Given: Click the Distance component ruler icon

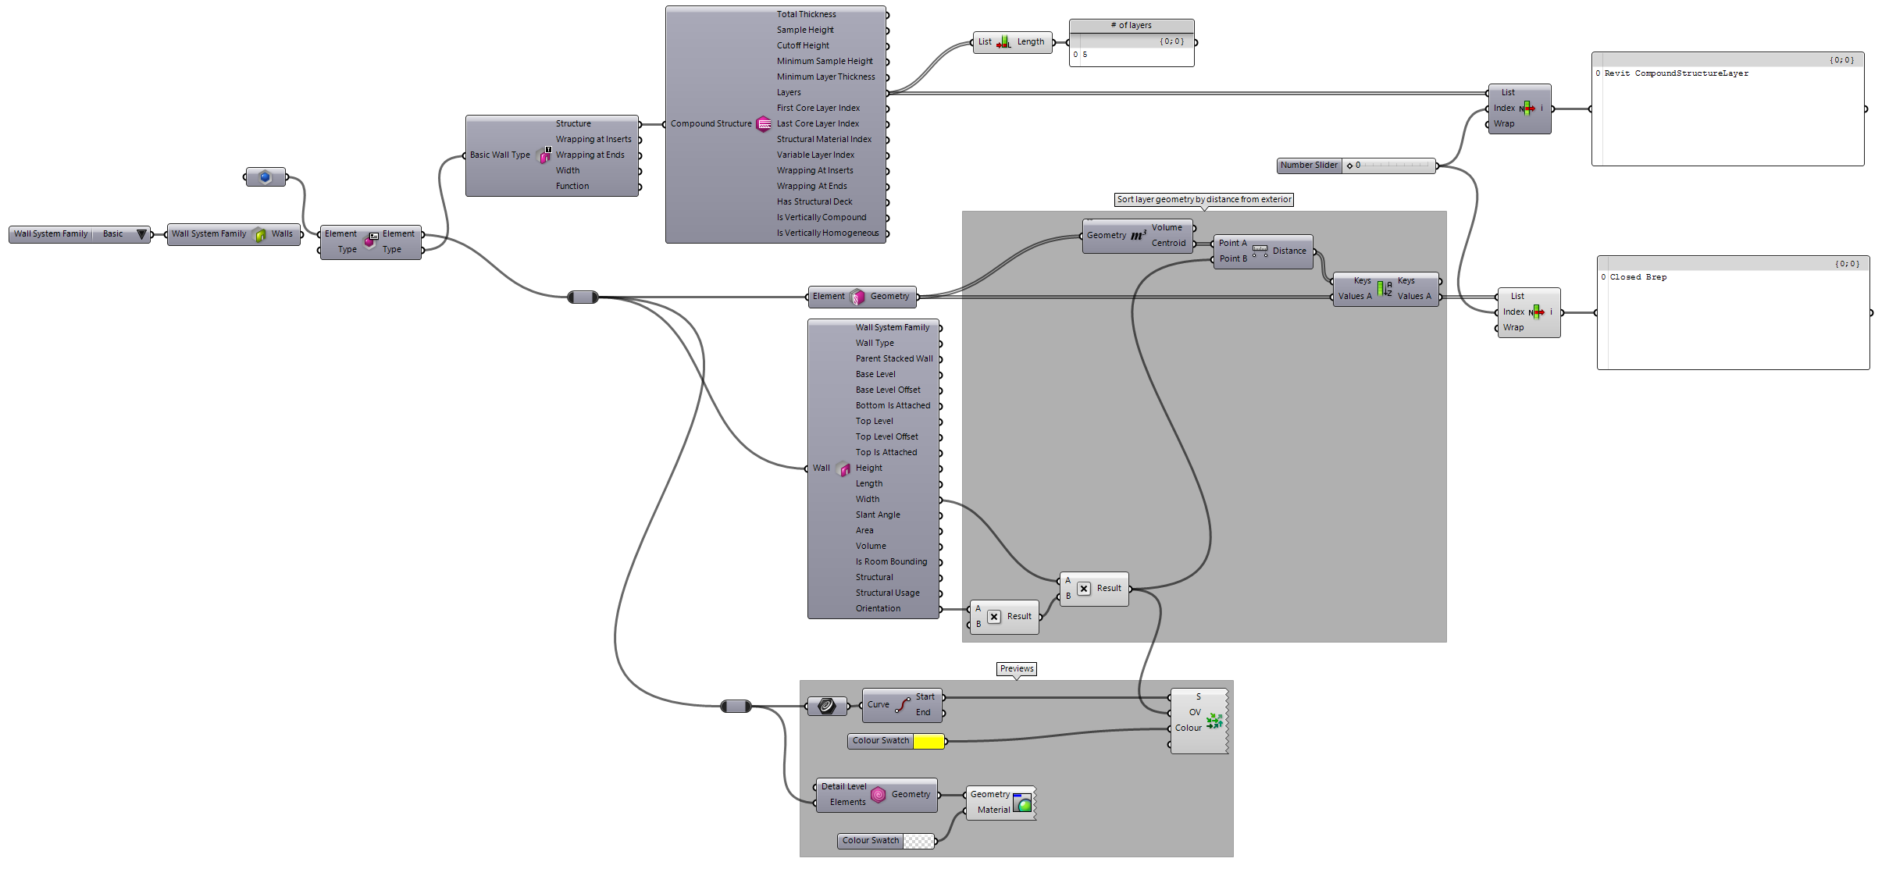Looking at the screenshot, I should tap(1260, 251).
